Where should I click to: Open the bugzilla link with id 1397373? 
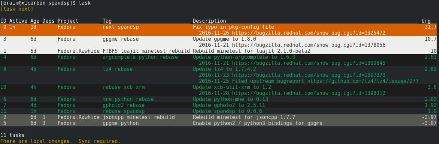click(x=309, y=75)
